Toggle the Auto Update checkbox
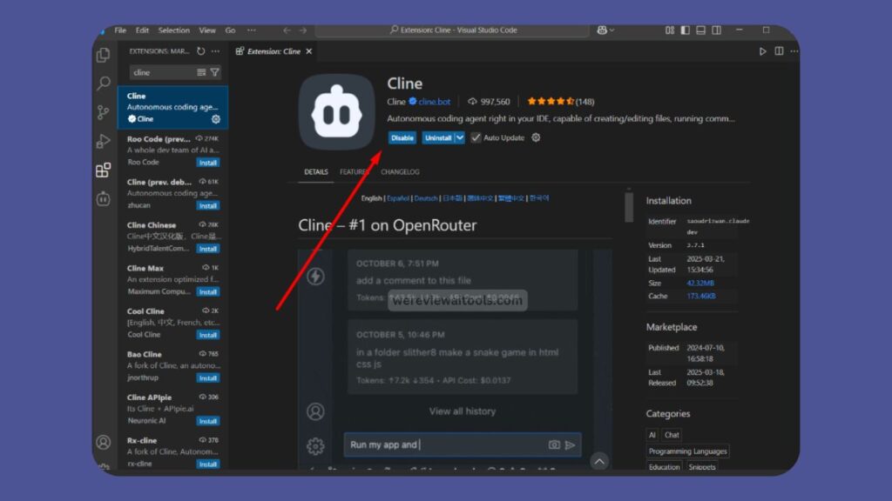 tap(476, 137)
